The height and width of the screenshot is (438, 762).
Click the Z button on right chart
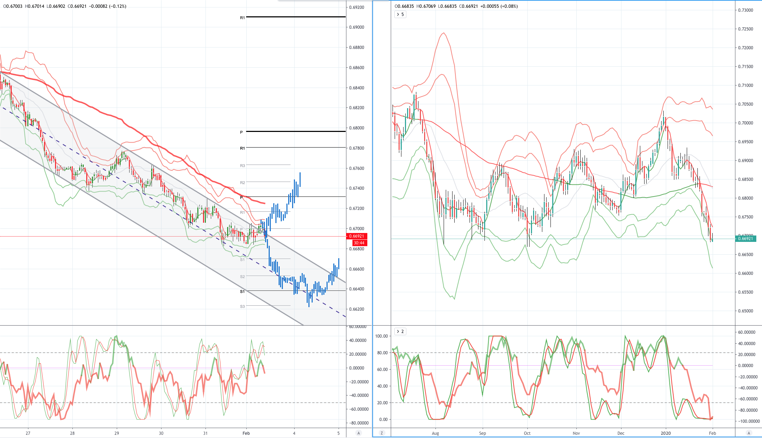[x=382, y=433]
